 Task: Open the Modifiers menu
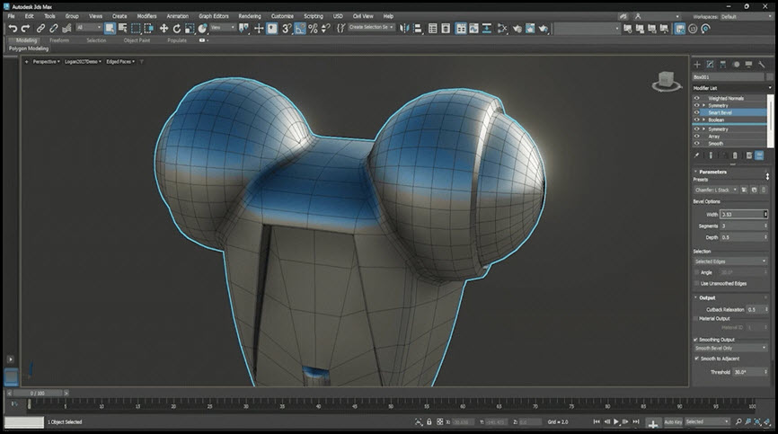pyautogui.click(x=146, y=16)
